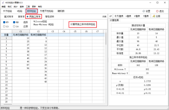This screenshot has width=169, height=110.
Task: Select the C1 row 1 cell with value 12
Action: click(x=21, y=38)
